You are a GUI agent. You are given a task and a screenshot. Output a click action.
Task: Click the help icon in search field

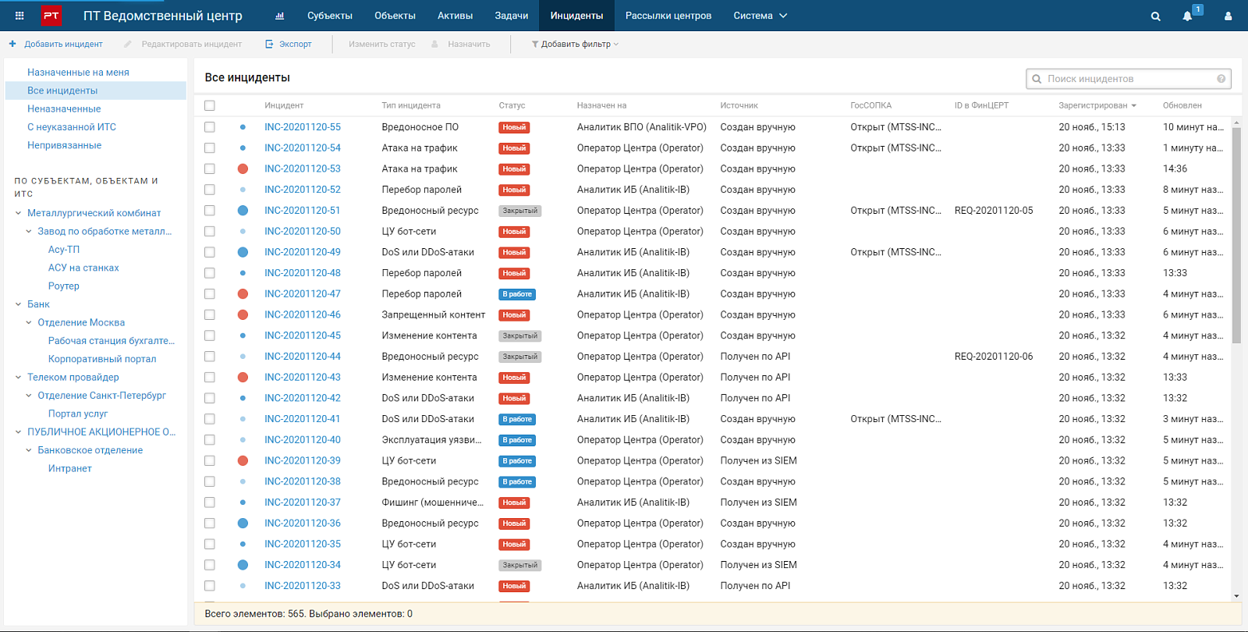(1221, 79)
